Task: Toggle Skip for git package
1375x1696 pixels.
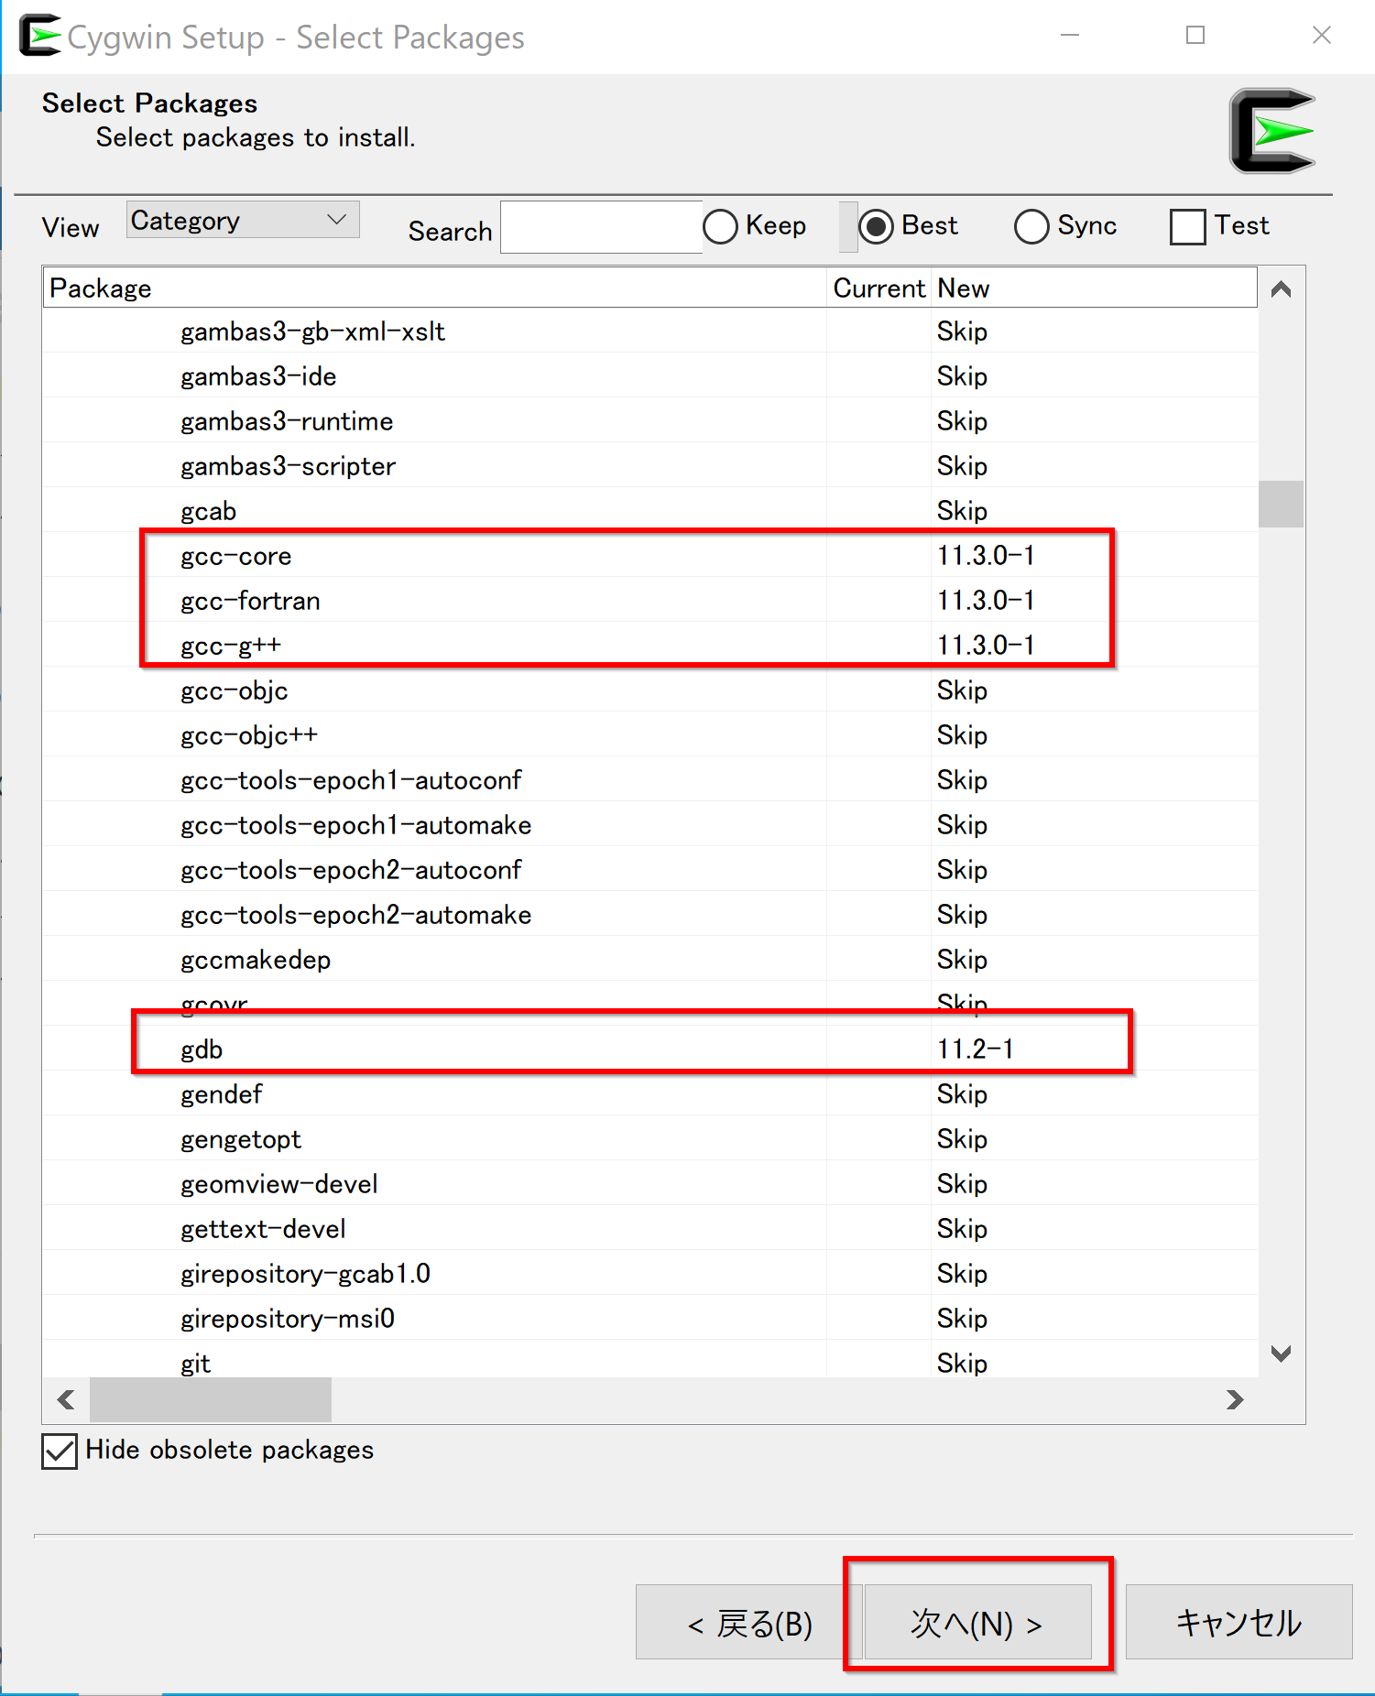Action: pyautogui.click(x=962, y=1364)
